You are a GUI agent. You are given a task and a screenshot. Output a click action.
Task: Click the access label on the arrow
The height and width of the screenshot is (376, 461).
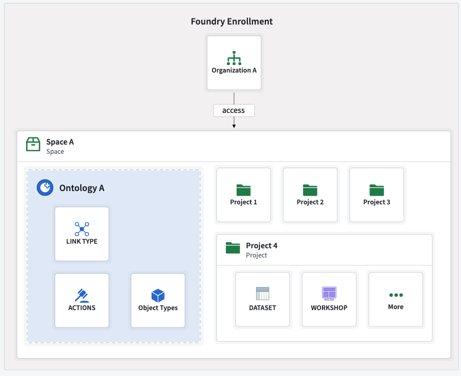[x=234, y=110]
